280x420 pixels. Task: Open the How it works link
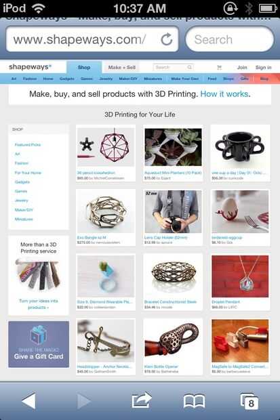[x=224, y=94]
